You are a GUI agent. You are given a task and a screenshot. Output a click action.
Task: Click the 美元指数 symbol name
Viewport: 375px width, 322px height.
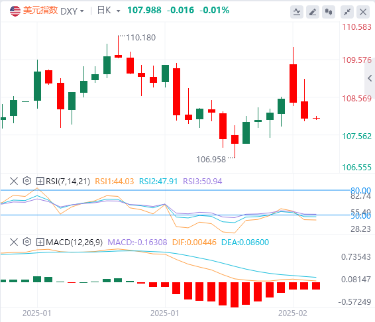[x=40, y=11]
